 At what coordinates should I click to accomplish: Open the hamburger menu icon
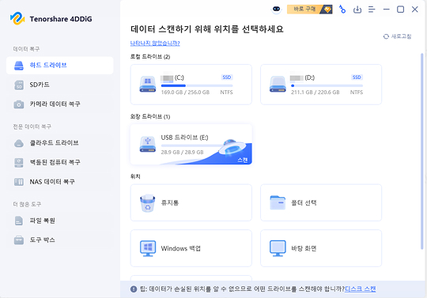[x=372, y=9]
